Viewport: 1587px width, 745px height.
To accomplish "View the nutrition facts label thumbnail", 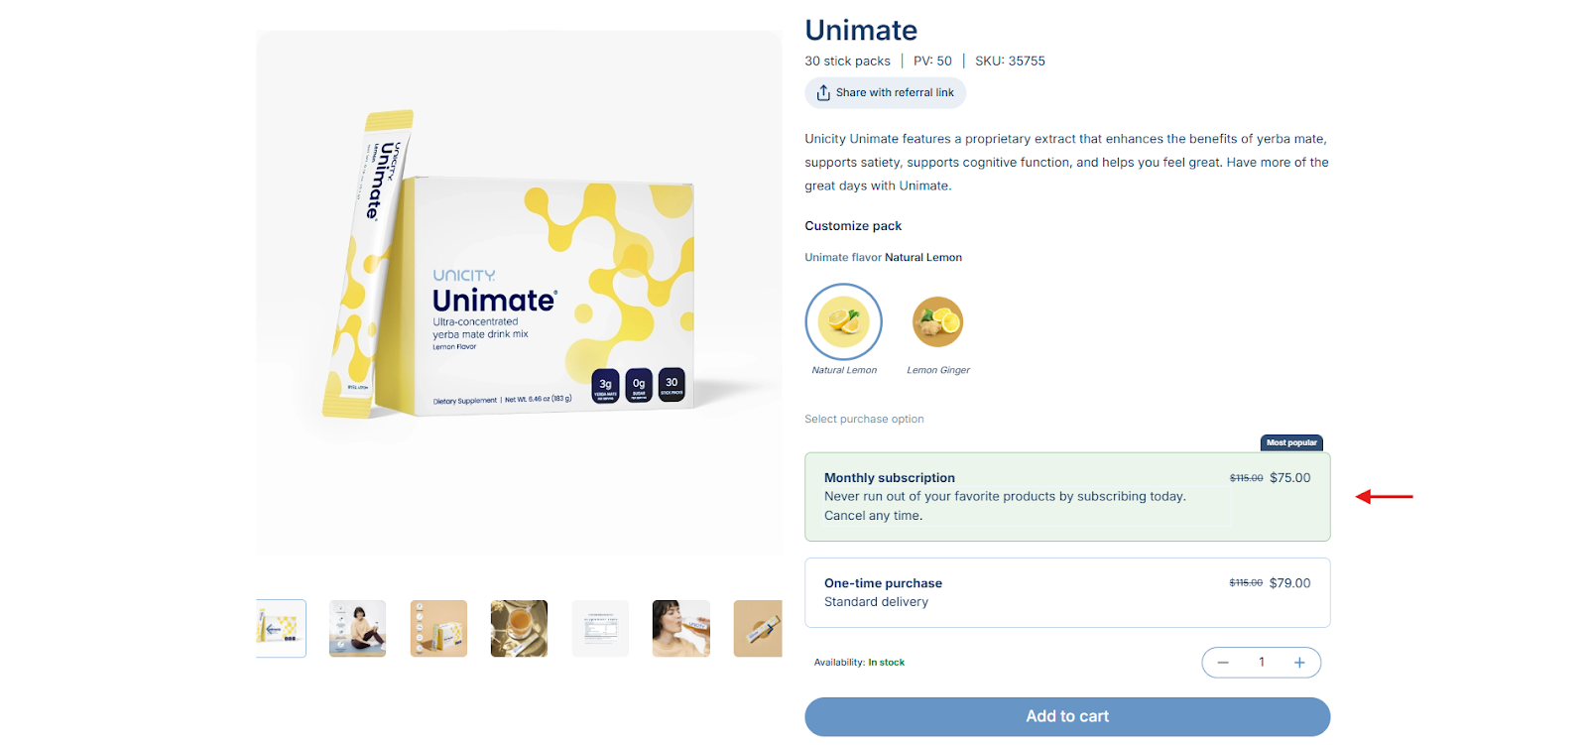I will click(600, 628).
